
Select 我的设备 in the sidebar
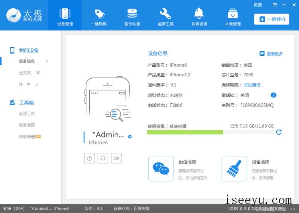[x=29, y=50]
